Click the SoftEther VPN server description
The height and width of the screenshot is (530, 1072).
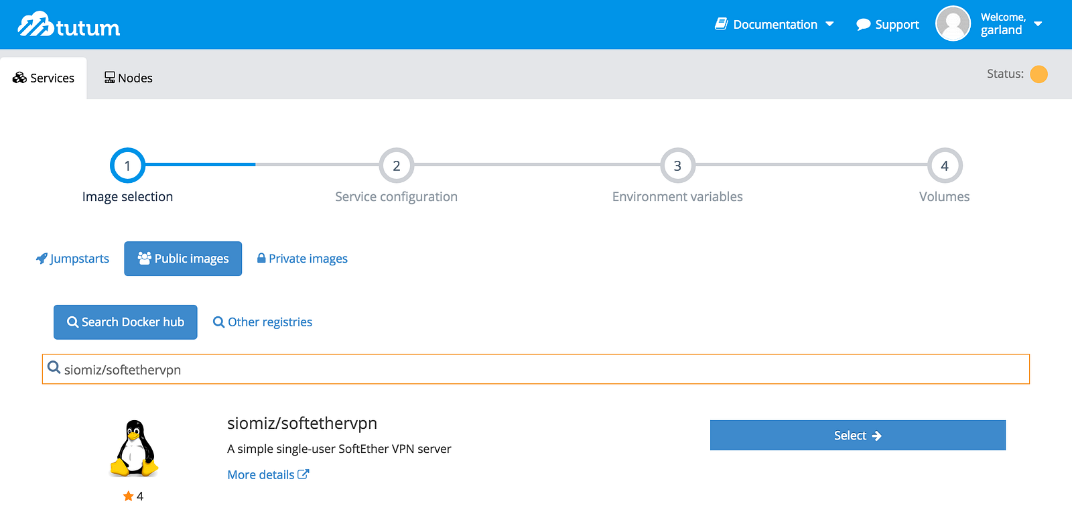click(x=339, y=449)
